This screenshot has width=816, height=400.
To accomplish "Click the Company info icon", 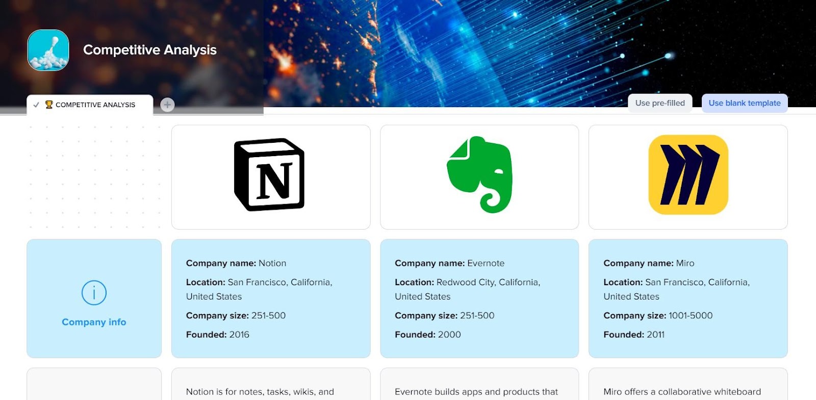I will point(94,293).
